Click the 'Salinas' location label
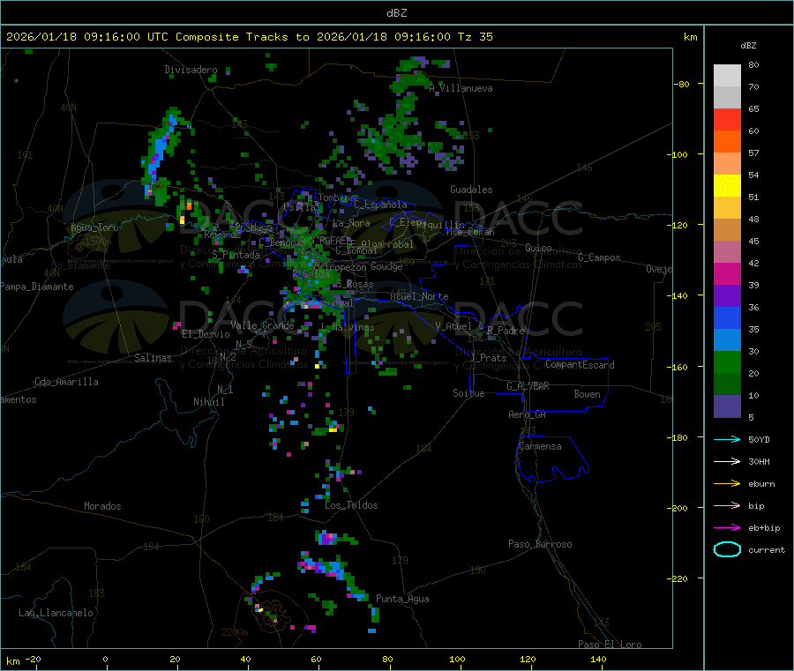 coord(153,358)
